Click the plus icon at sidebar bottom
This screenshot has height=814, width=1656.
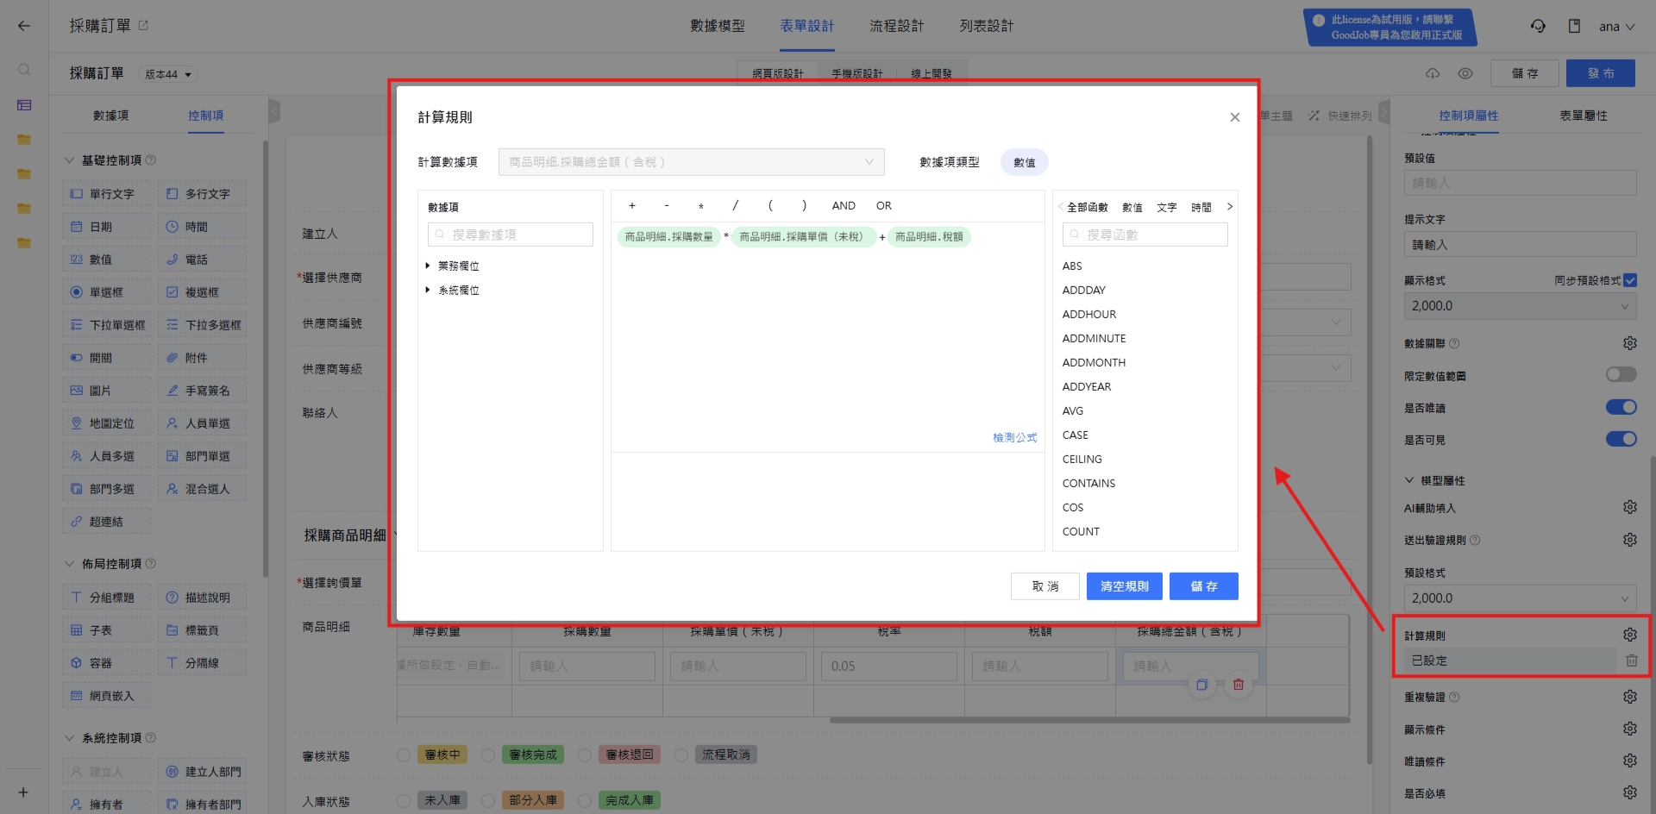[23, 792]
